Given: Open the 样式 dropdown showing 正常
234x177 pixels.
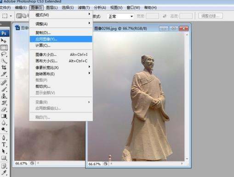Looking at the screenshot, I should [120, 16].
